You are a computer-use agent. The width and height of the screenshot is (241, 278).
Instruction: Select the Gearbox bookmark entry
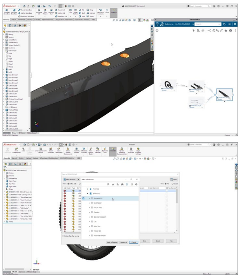pyautogui.click(x=96, y=212)
